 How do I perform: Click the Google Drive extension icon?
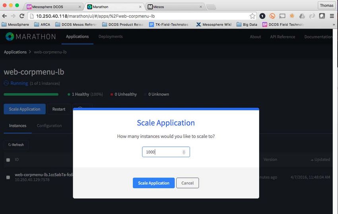click(302, 16)
